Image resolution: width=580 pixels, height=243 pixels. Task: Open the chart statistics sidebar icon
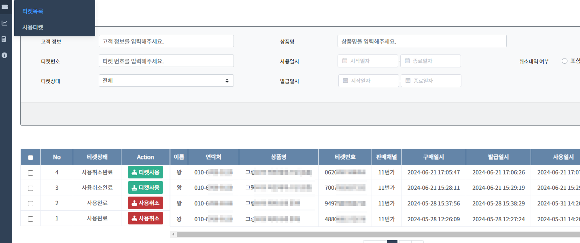click(x=4, y=23)
